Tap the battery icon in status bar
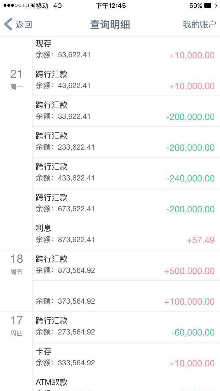Viewport: 220px width, 391px height. pos(210,5)
